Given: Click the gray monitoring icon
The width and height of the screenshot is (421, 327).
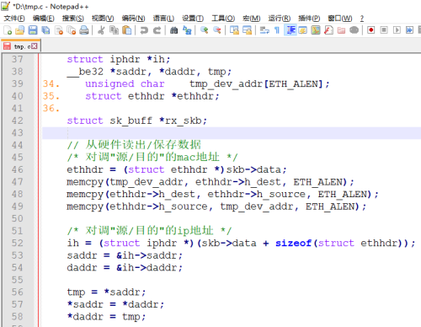Looking at the screenshot, I should pos(354,30).
